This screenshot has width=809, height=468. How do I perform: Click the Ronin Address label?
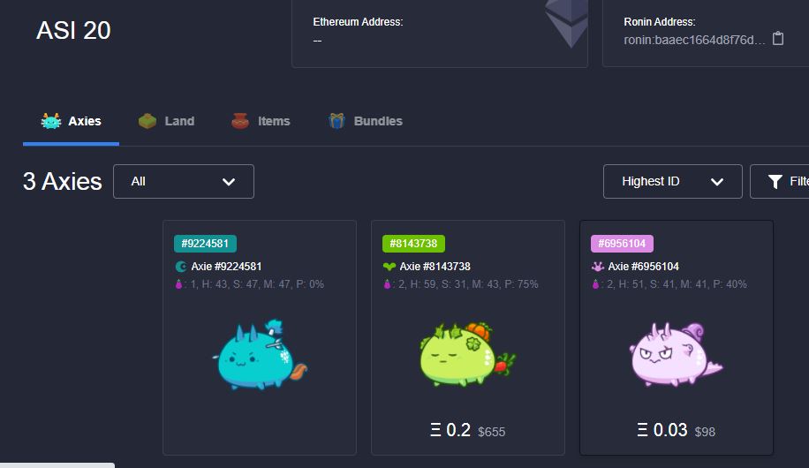click(x=660, y=22)
